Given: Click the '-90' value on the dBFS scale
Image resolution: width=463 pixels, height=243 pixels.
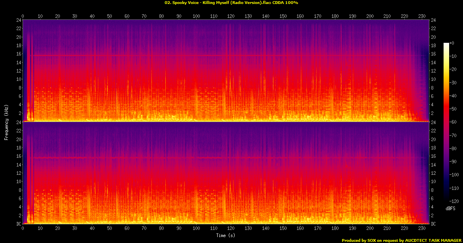Looking at the screenshot, I should (x=453, y=161).
